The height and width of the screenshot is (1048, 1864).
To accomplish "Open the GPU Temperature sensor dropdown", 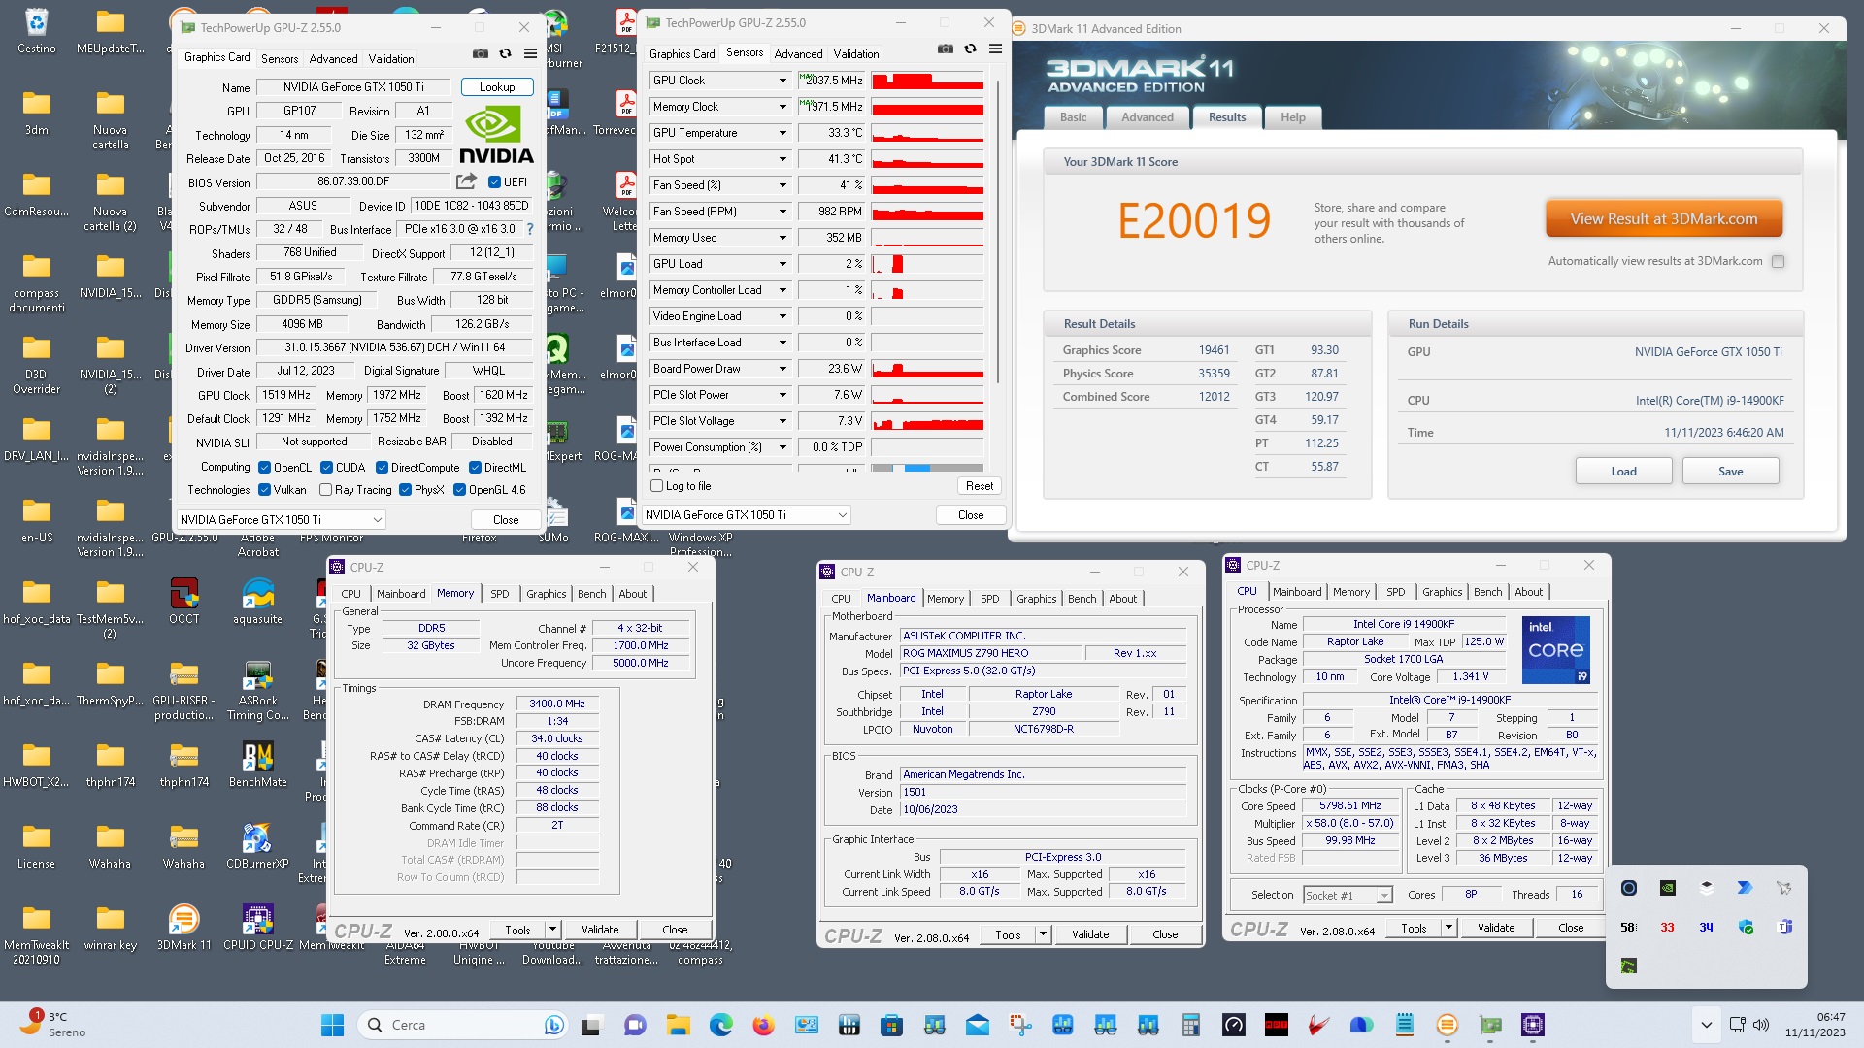I will [782, 133].
